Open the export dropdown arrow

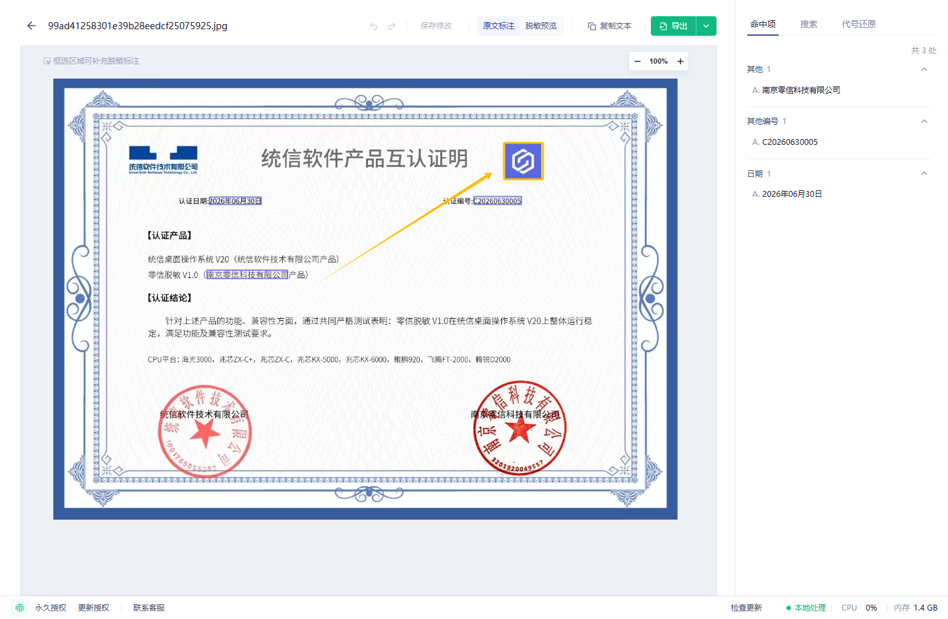(x=706, y=26)
